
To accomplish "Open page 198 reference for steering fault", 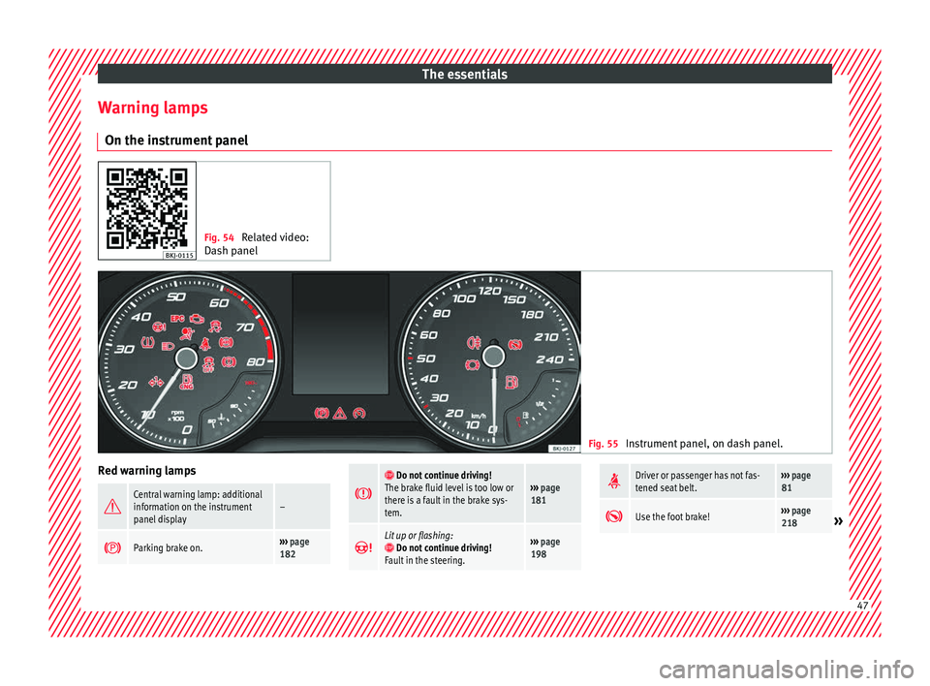I will point(544,547).
